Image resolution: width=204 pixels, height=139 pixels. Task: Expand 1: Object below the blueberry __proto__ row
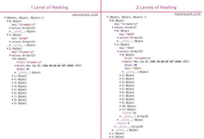pyautogui.click(x=12, y=76)
